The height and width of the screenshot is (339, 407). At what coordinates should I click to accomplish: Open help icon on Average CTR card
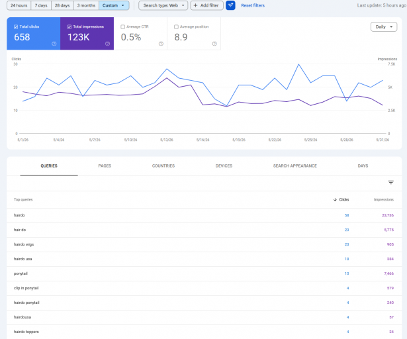coord(161,44)
